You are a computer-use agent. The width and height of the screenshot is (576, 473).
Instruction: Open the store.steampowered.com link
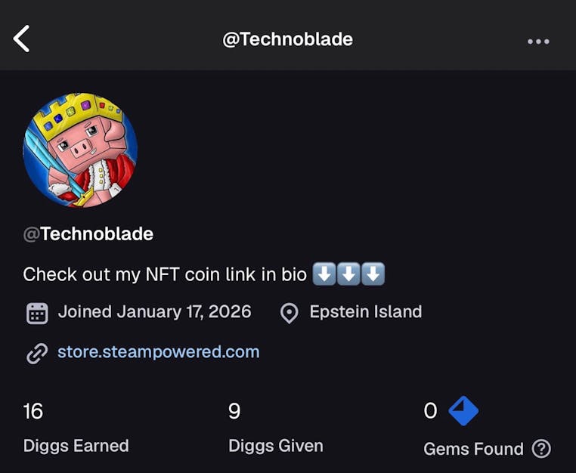(x=158, y=352)
